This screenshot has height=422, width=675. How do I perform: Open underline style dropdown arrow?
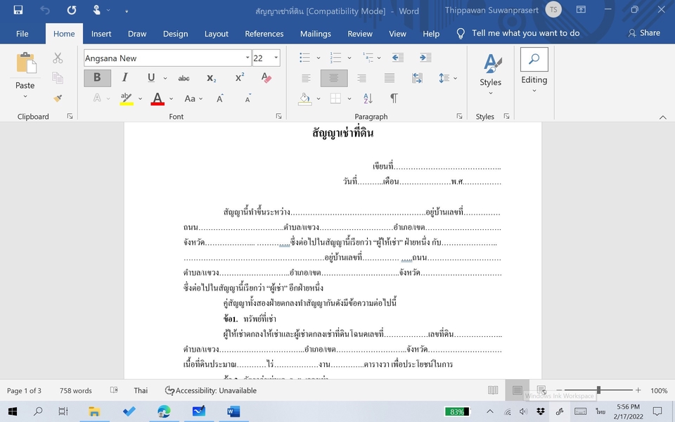click(x=165, y=78)
